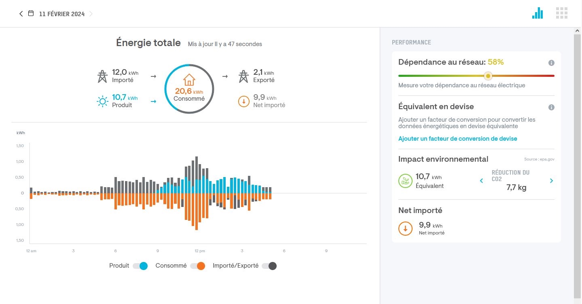Show next environmental impact equivalent

[x=551, y=181]
